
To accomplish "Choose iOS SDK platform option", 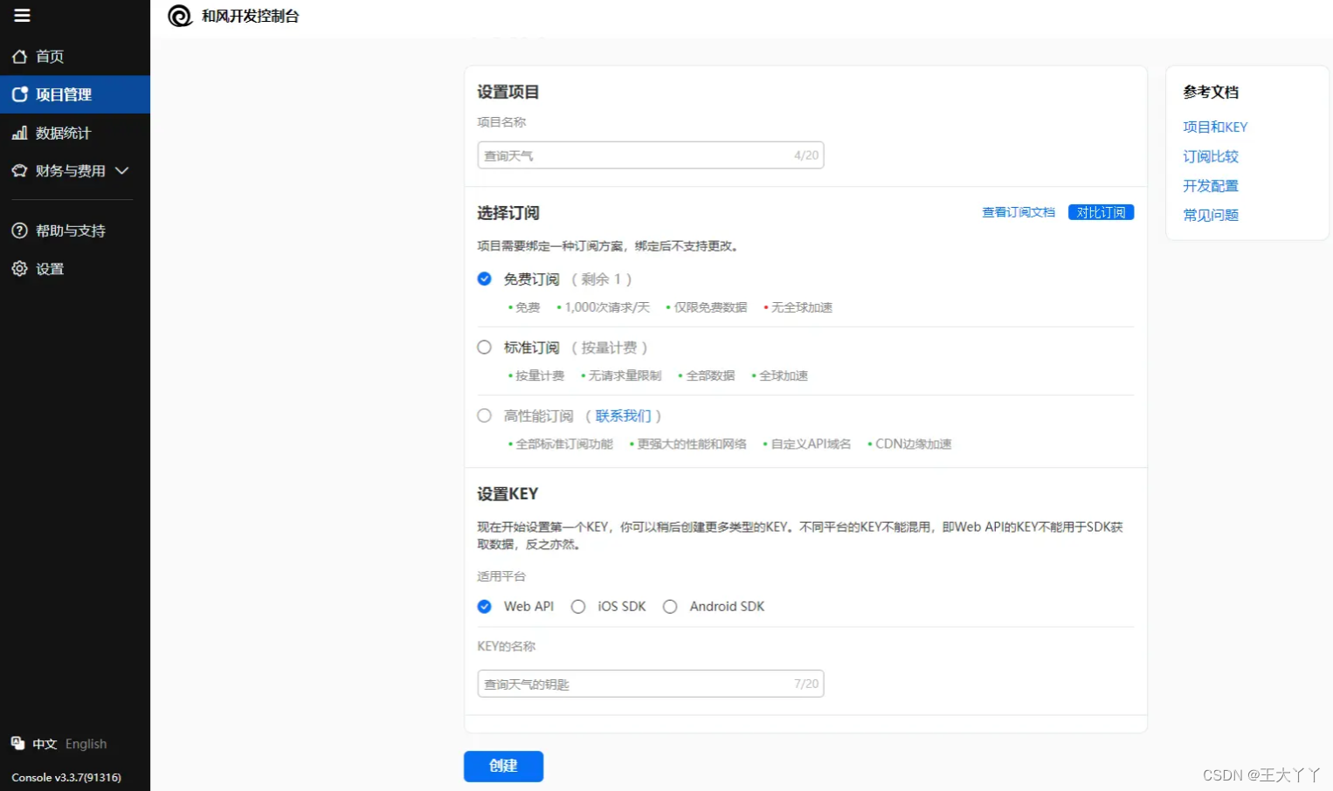I will (578, 607).
